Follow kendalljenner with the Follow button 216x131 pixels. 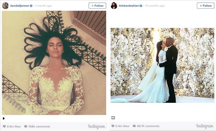click(97, 6)
